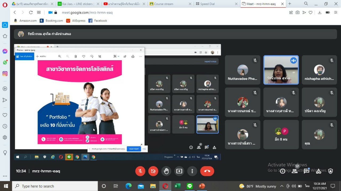Open Messenger from the Opera sidebar
This screenshot has width=341, height=191.
[x=5, y=51]
